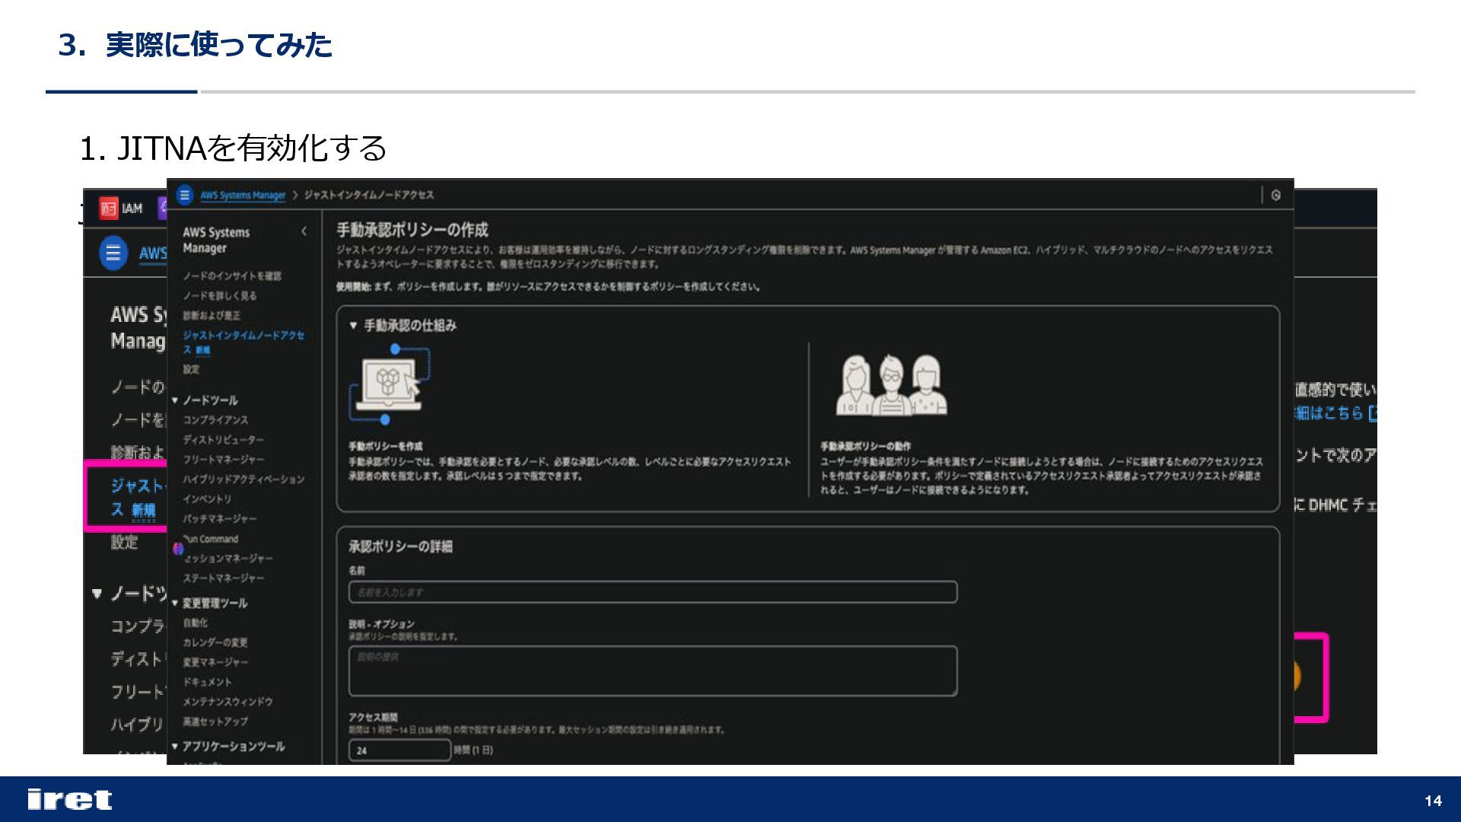This screenshot has width=1461, height=822.
Task: Open 高速セットアップ in the sidebar
Action: click(x=215, y=721)
